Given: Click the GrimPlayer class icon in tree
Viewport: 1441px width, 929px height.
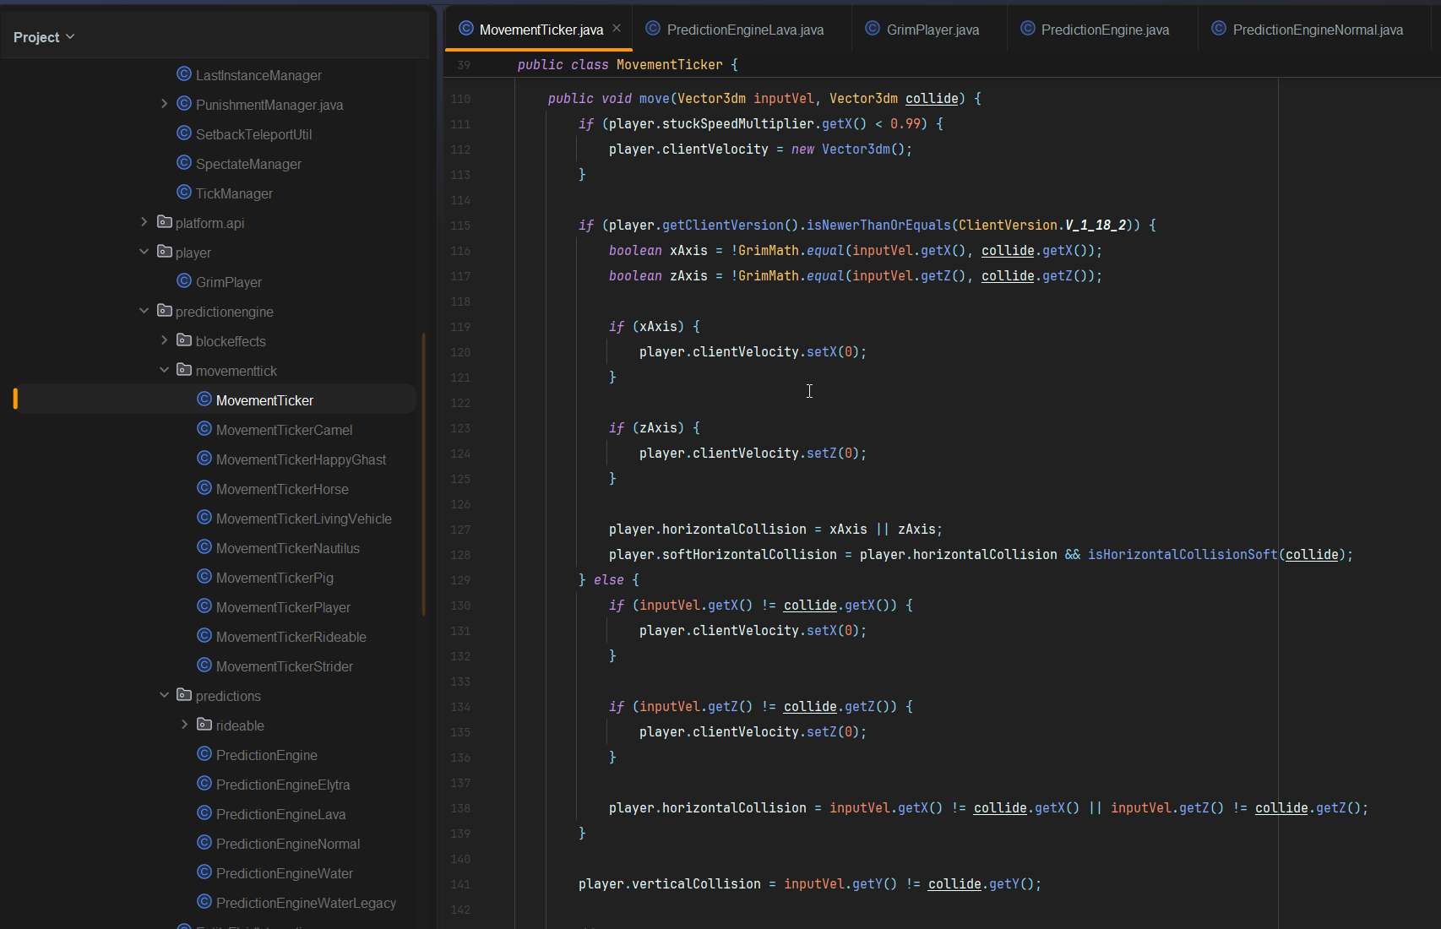Looking at the screenshot, I should (184, 281).
